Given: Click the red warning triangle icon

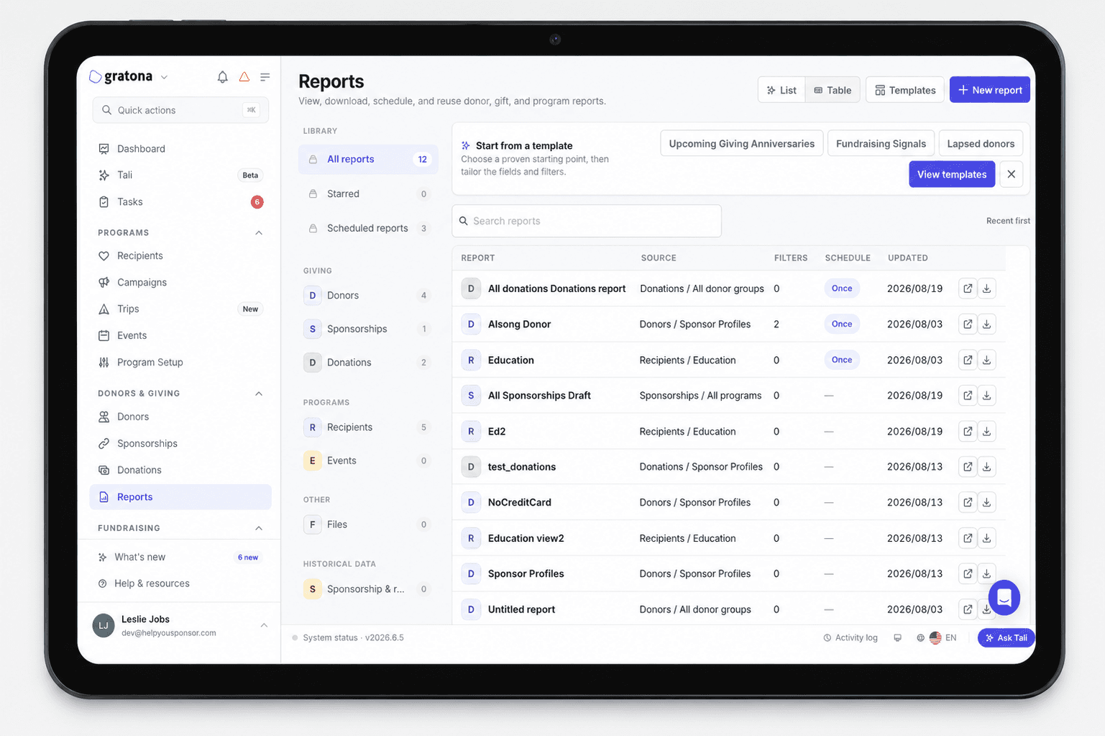Looking at the screenshot, I should pos(244,77).
